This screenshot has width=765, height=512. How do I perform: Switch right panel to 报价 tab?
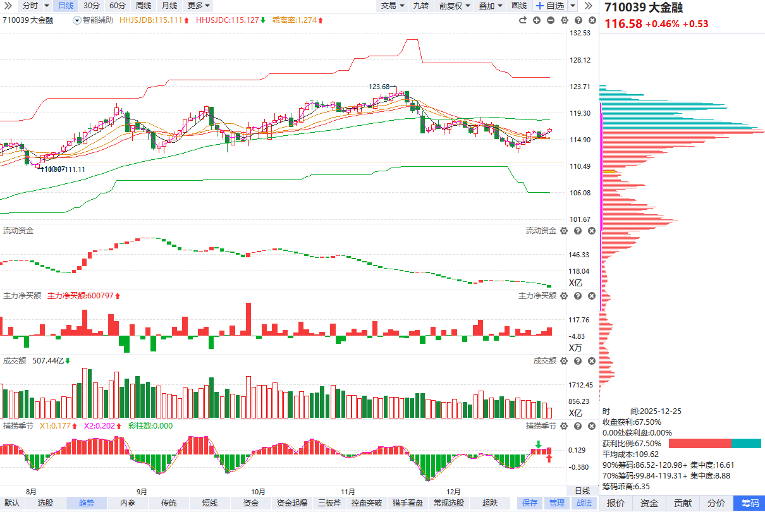[x=616, y=503]
